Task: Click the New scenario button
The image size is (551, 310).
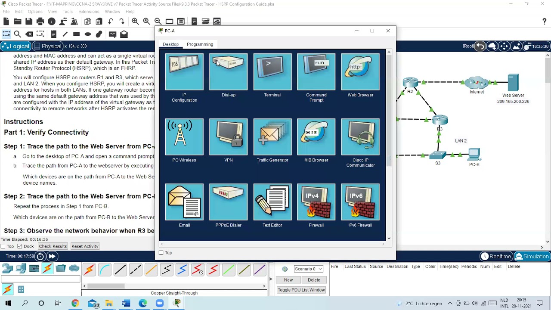Action: [x=288, y=280]
